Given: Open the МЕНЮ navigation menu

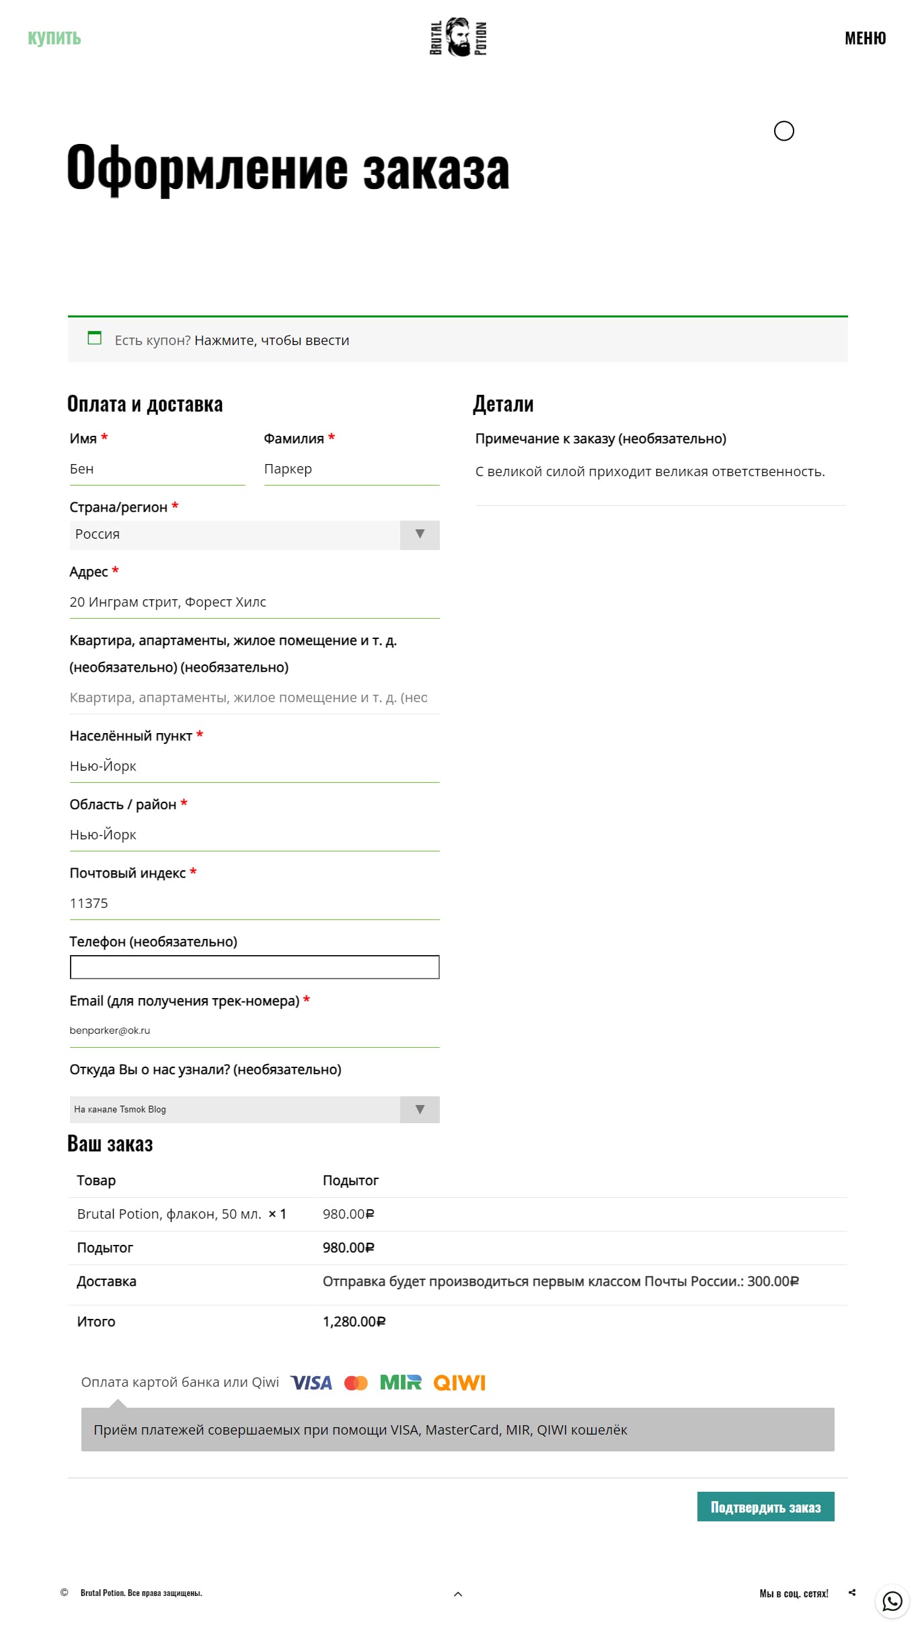Looking at the screenshot, I should coord(866,38).
